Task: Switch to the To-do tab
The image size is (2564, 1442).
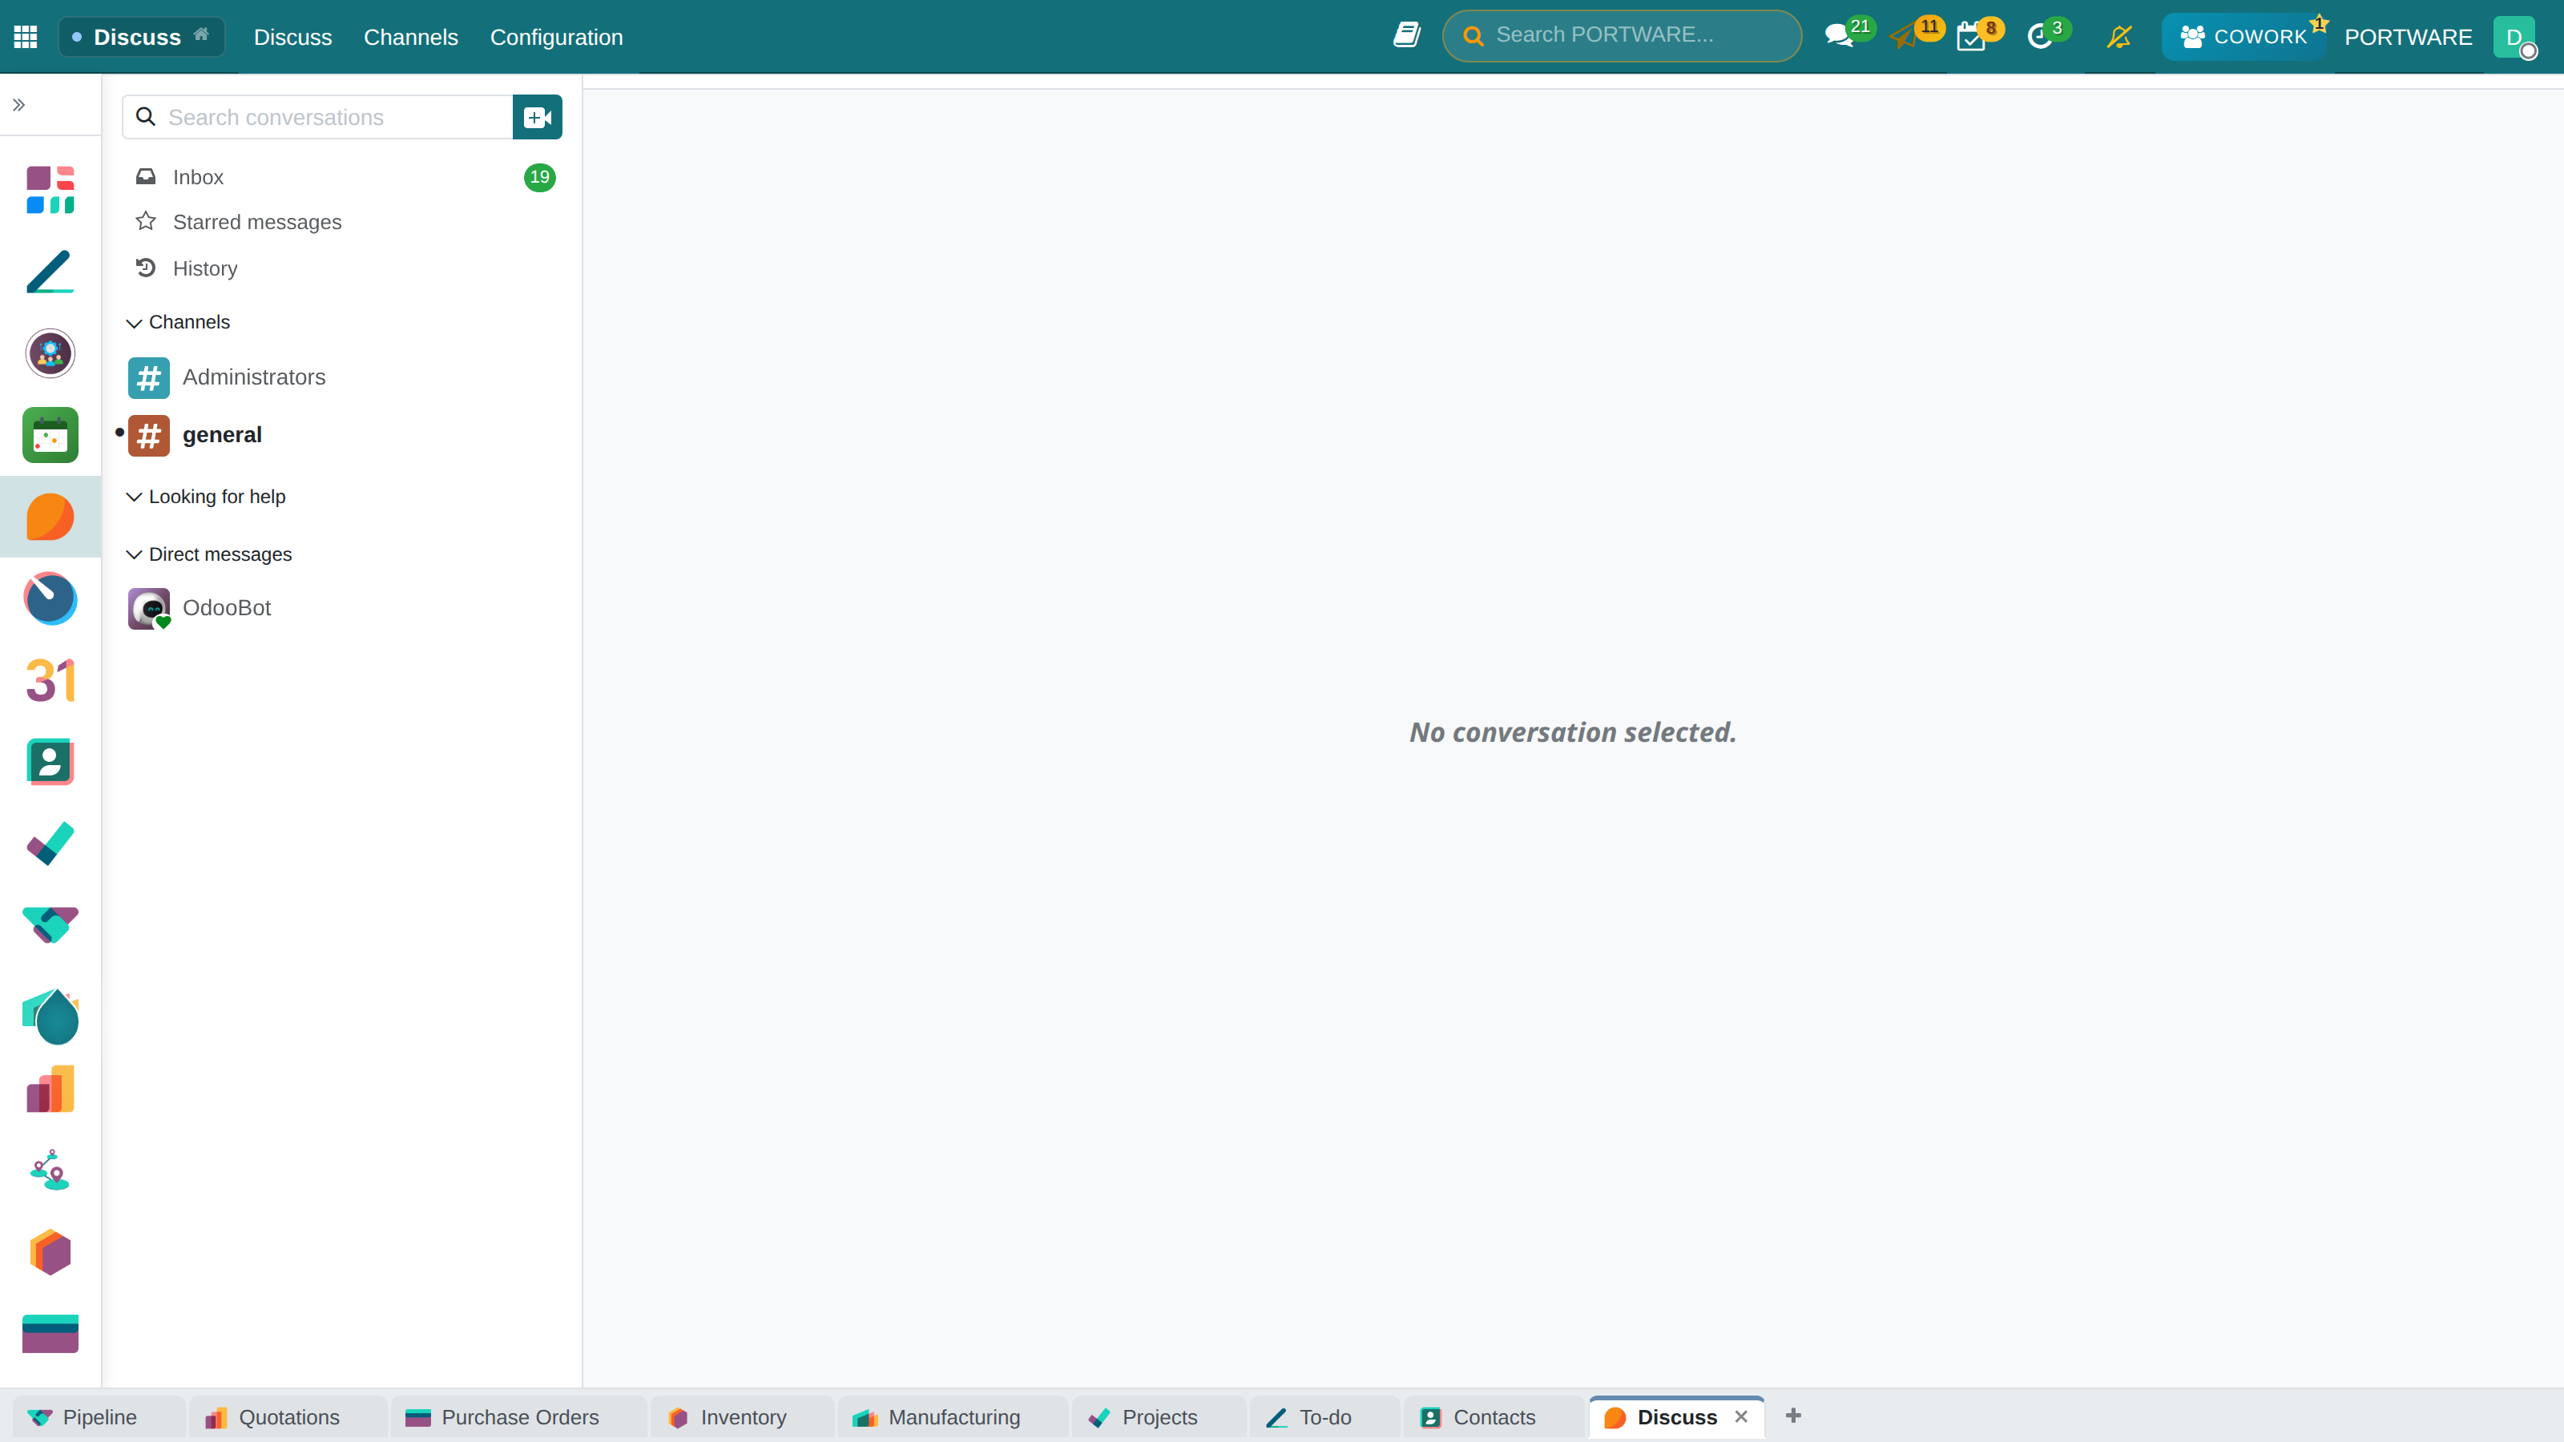Action: [1324, 1417]
